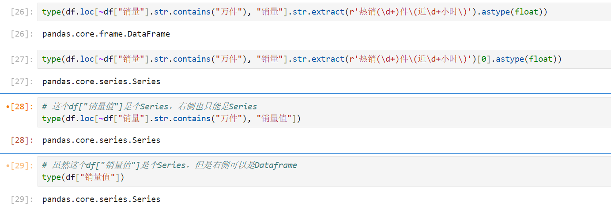611x209 pixels.
Task: Click the type(df["销量值"]) code line in cell 29
Action: point(83,177)
